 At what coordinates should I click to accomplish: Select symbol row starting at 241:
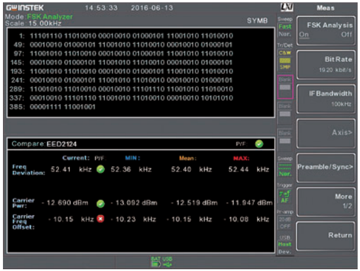point(121,80)
